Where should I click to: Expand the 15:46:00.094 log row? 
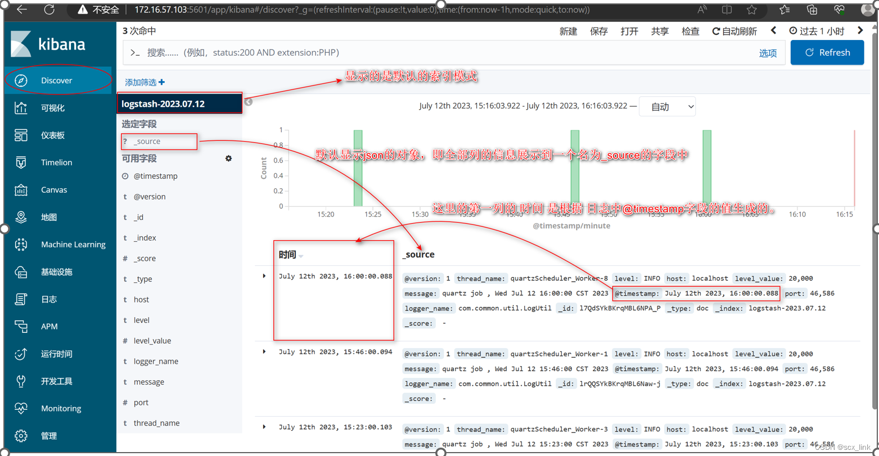point(264,351)
